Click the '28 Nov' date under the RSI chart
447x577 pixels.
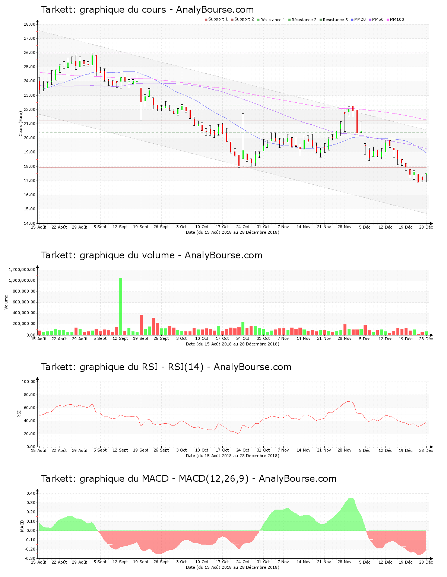pyautogui.click(x=345, y=450)
